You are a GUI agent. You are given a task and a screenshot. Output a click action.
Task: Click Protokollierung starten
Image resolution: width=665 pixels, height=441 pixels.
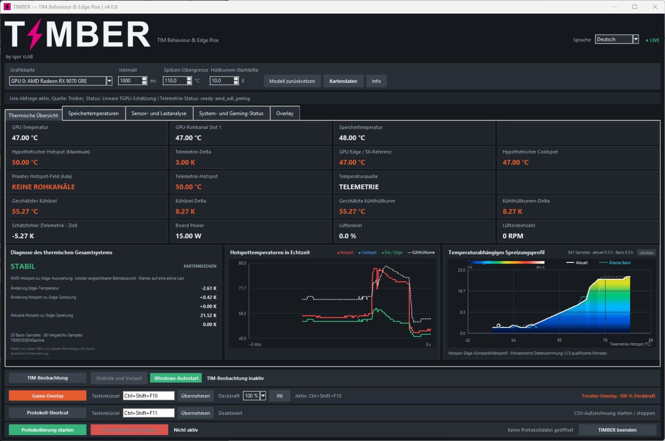pos(47,430)
